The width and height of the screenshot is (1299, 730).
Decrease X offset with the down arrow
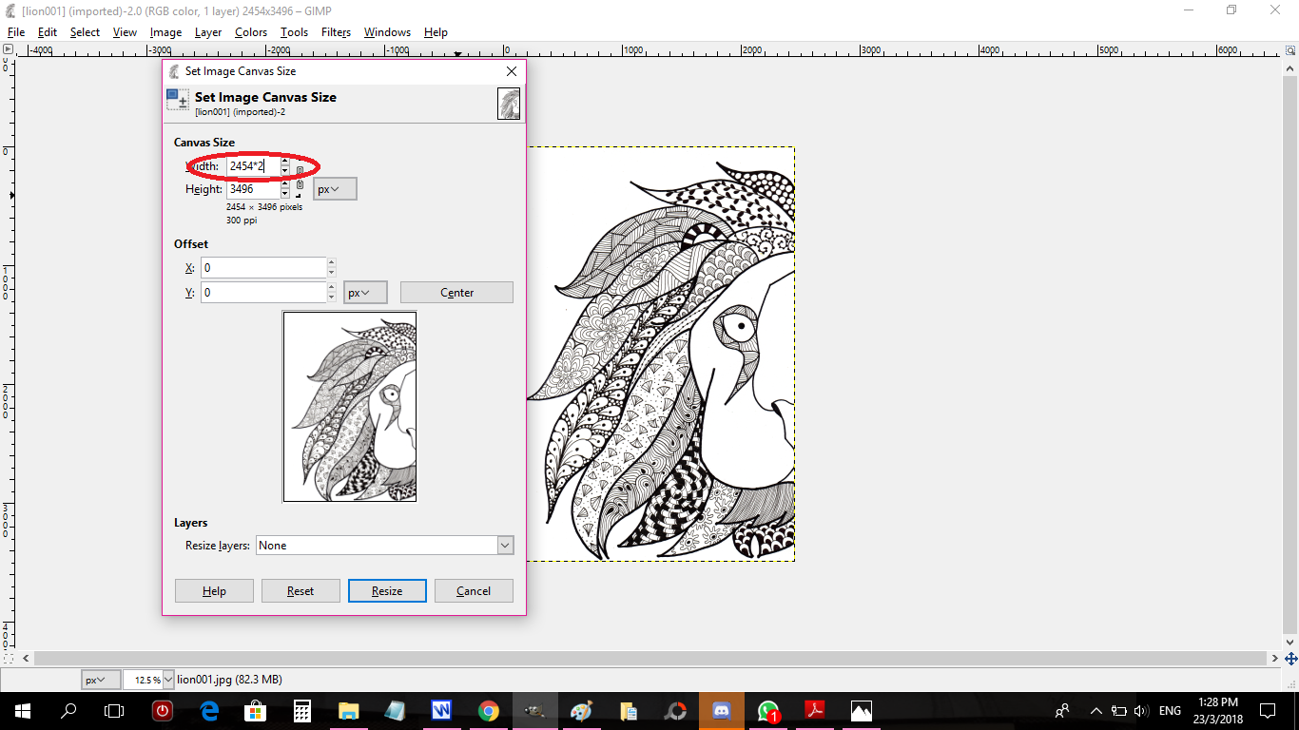tap(331, 273)
